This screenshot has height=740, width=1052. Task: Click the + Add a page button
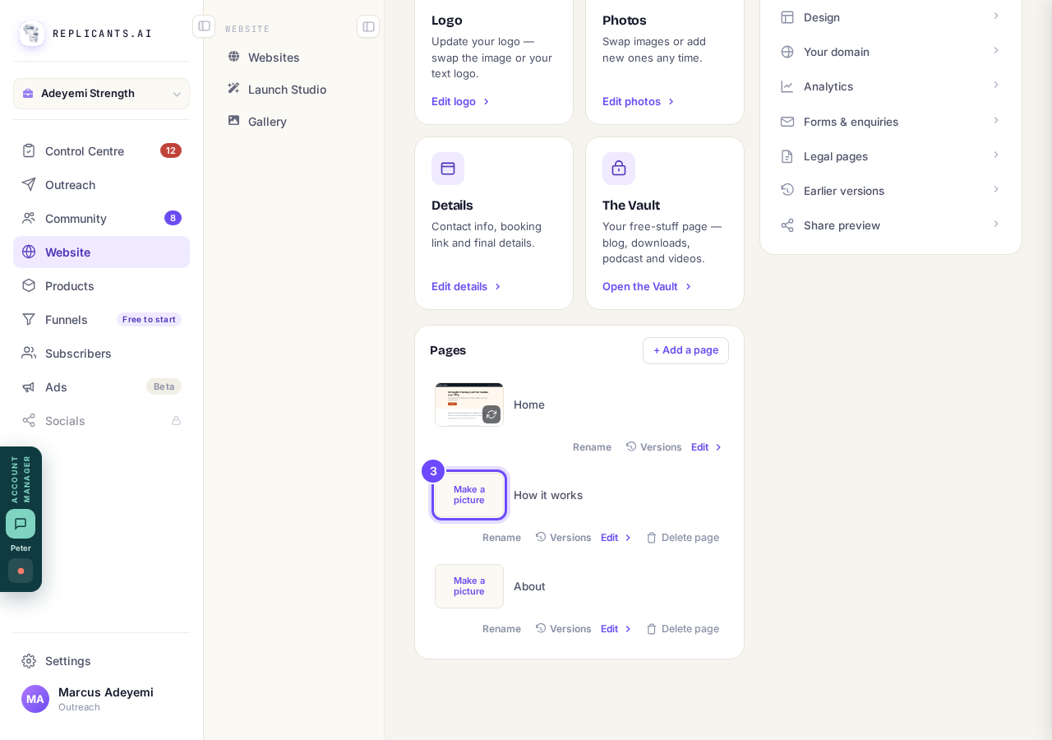click(x=685, y=350)
